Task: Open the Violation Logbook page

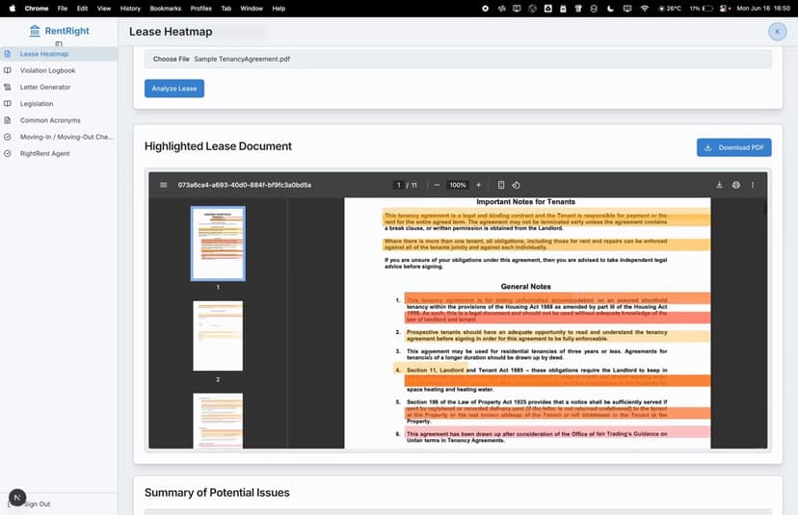Action: click(x=47, y=70)
